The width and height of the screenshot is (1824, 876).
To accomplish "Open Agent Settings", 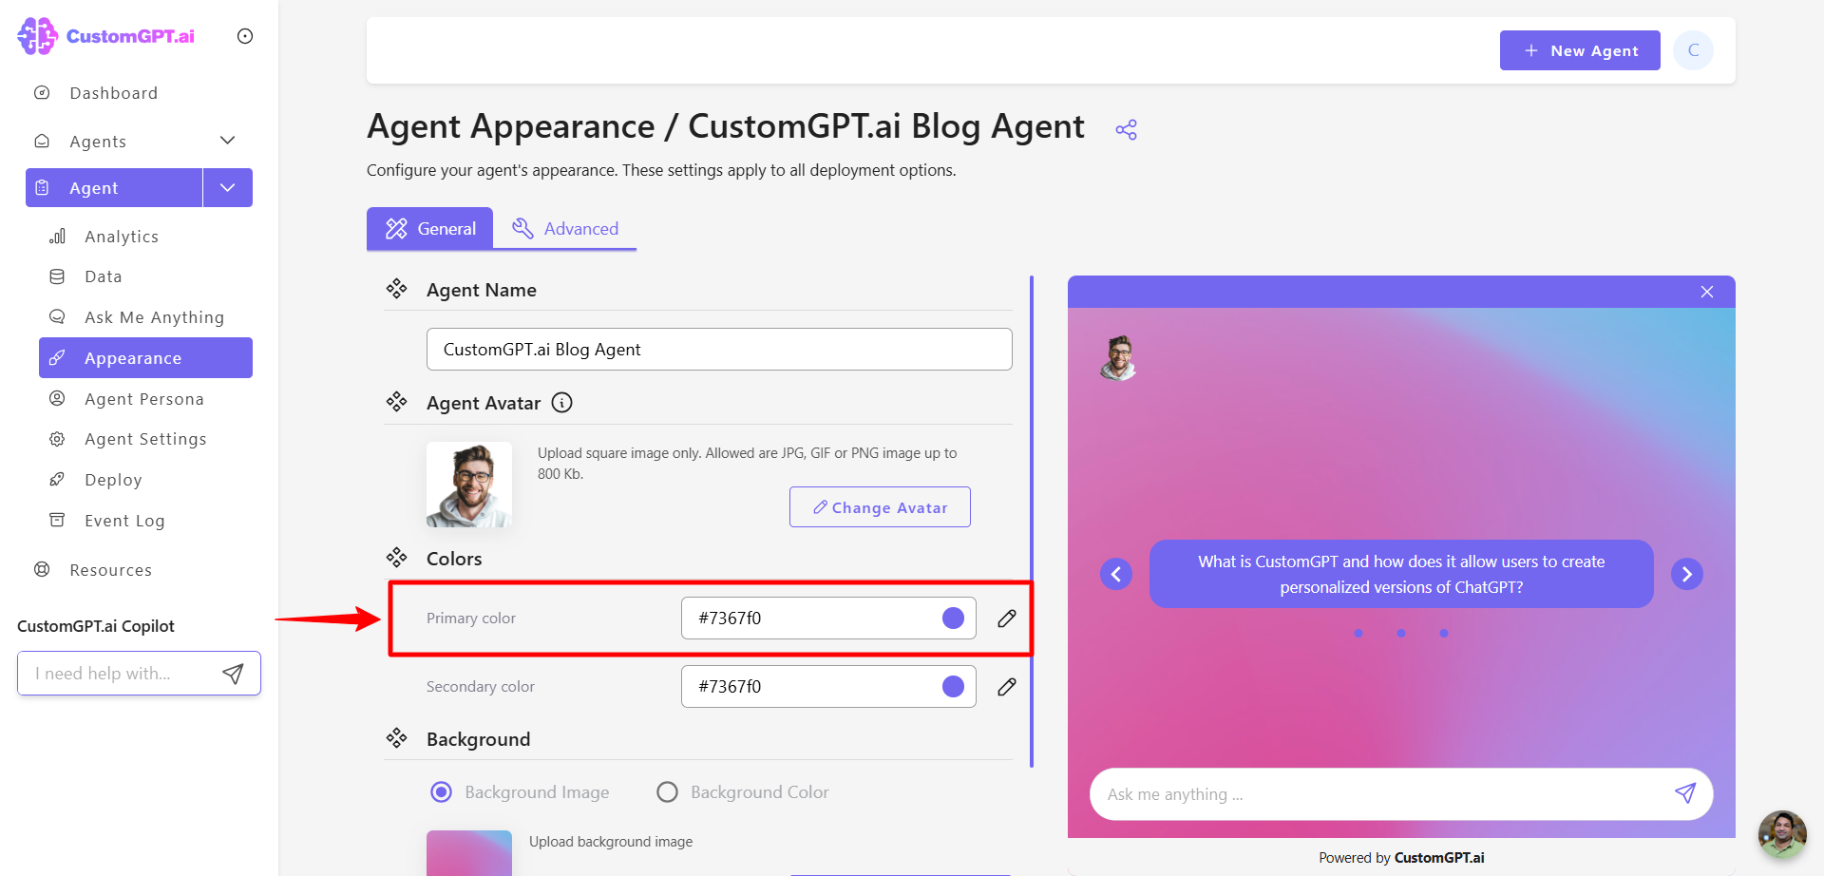I will pos(145,439).
